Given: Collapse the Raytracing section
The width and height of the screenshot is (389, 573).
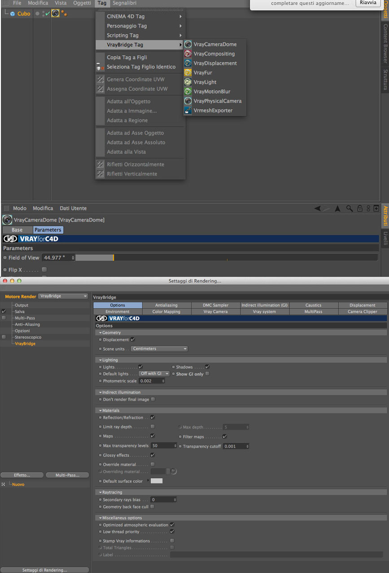Looking at the screenshot, I should pos(101,492).
